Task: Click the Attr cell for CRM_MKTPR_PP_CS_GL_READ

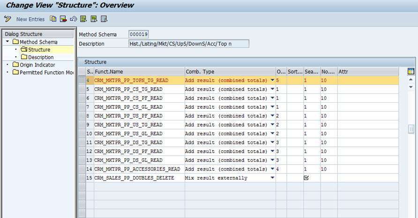Action: pos(368,107)
